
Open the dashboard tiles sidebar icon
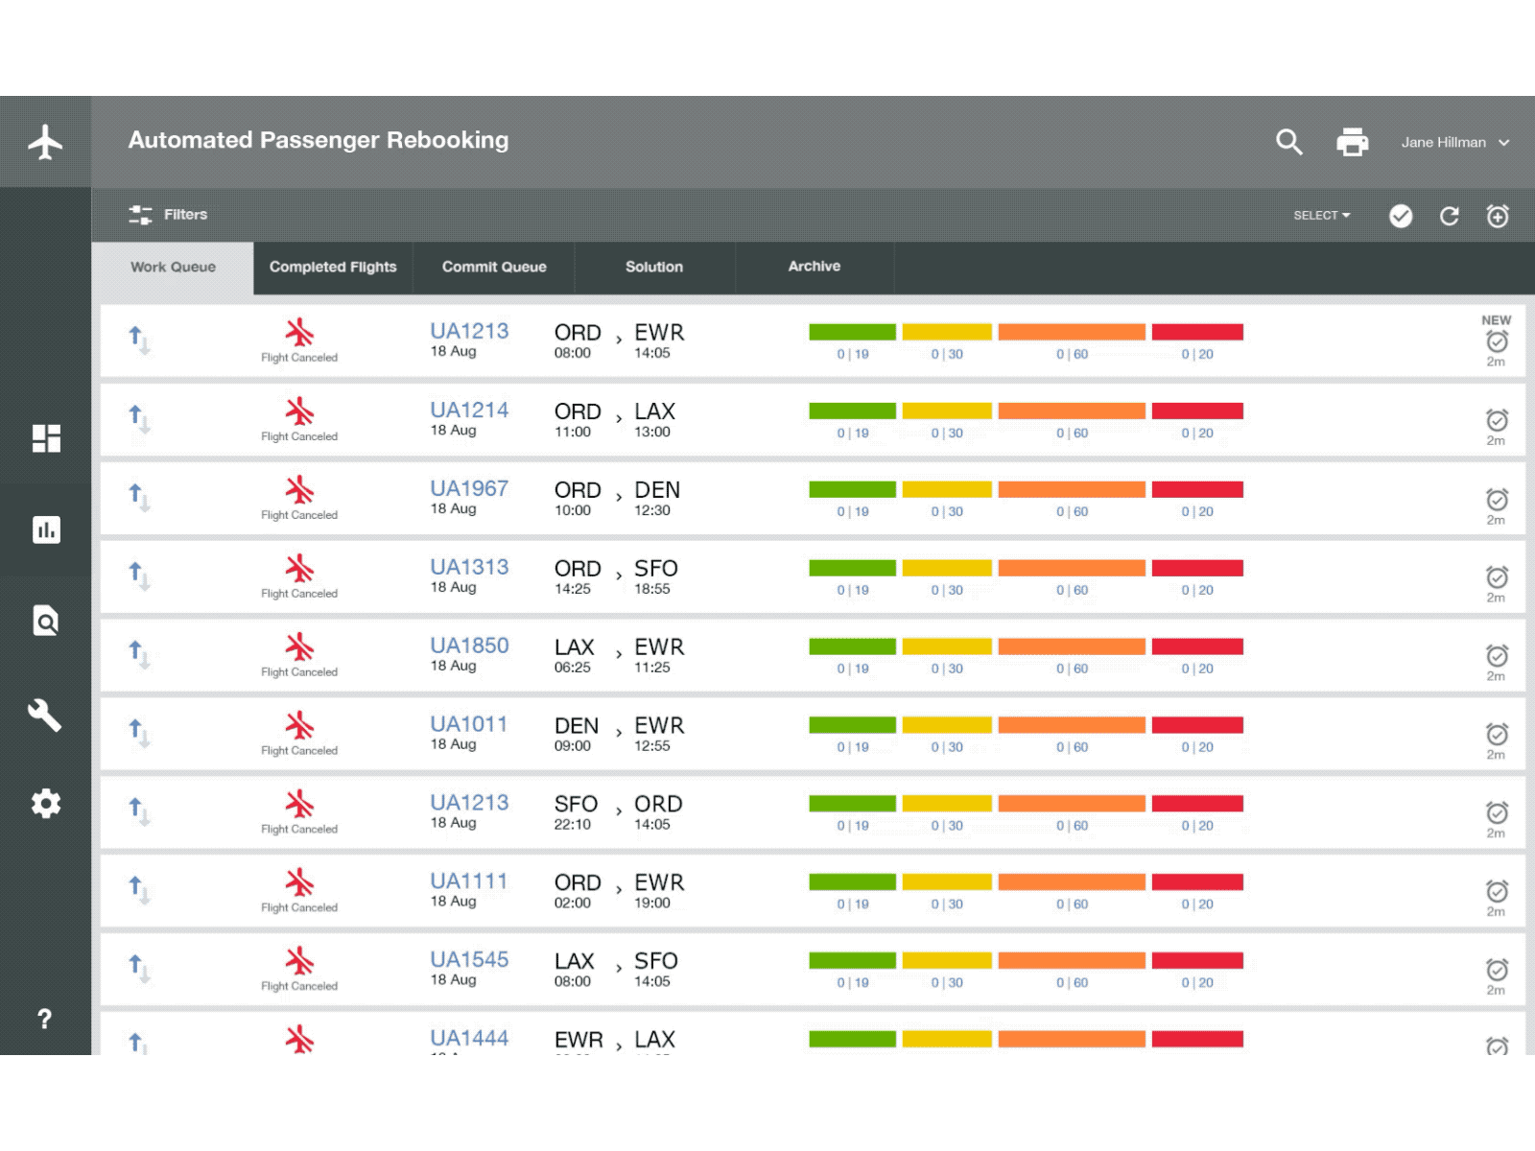pyautogui.click(x=45, y=438)
